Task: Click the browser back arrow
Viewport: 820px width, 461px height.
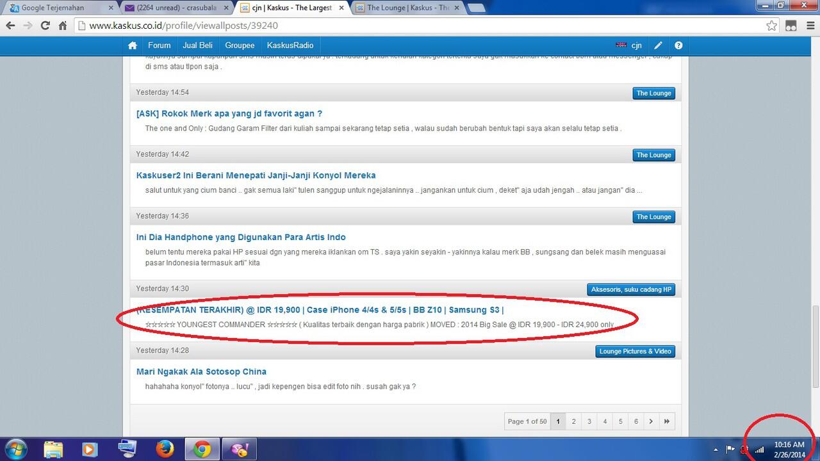Action: point(10,26)
